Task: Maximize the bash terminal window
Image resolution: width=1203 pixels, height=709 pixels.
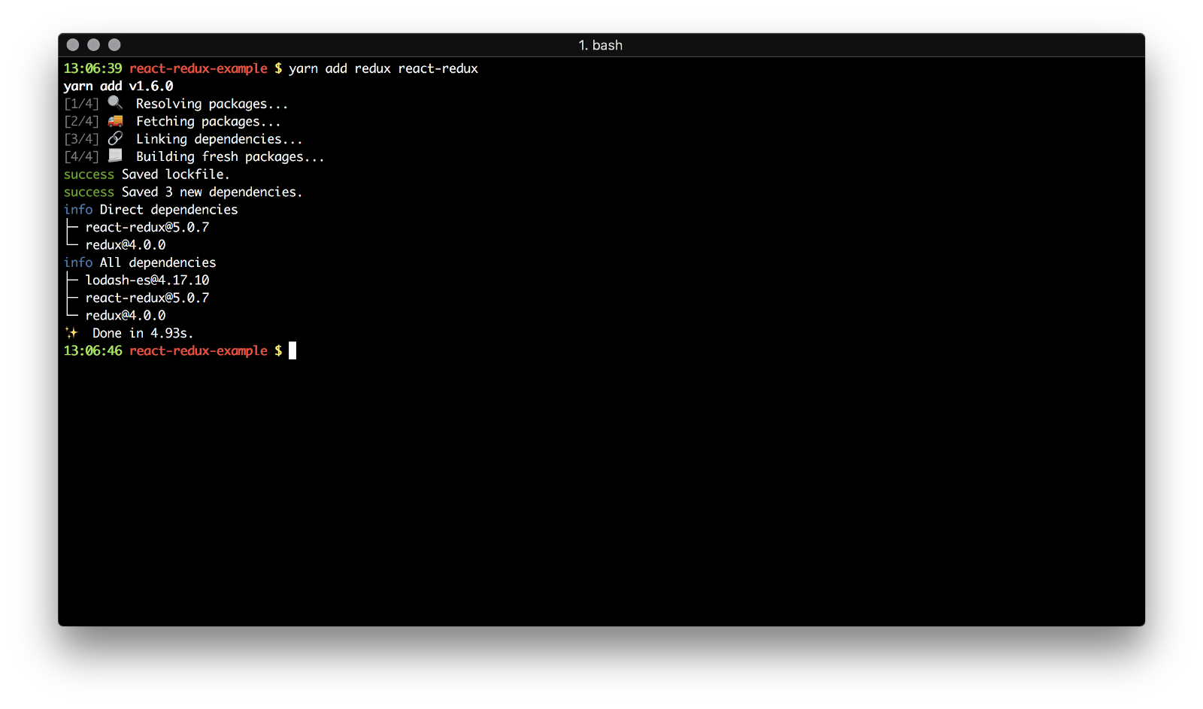Action: tap(114, 45)
